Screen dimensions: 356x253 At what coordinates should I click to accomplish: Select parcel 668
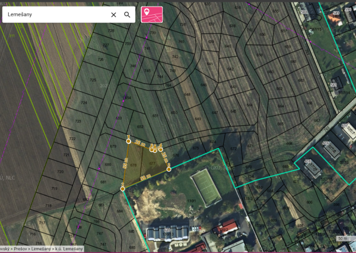point(290,144)
